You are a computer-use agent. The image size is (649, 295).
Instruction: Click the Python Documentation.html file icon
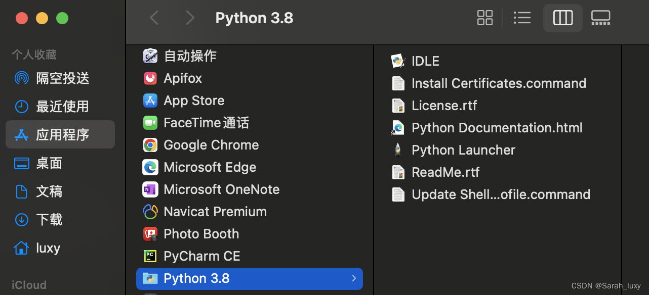click(x=398, y=128)
